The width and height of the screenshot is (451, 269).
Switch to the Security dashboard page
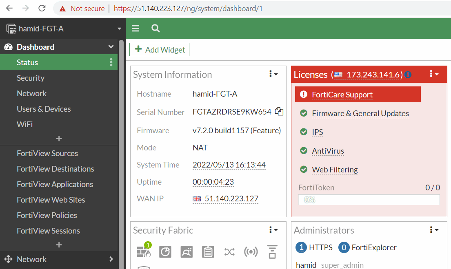tap(31, 77)
